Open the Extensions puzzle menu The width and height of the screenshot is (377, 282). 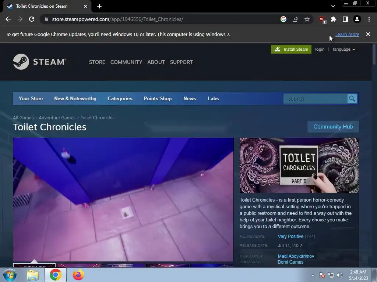point(334,19)
